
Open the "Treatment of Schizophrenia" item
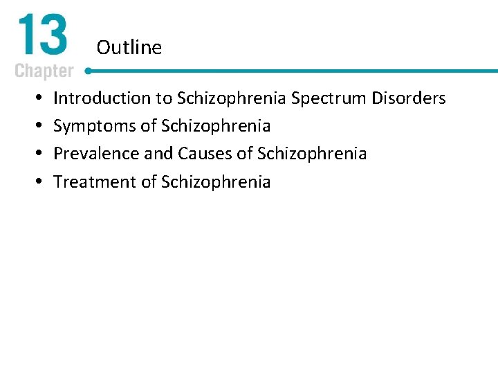pos(162,182)
